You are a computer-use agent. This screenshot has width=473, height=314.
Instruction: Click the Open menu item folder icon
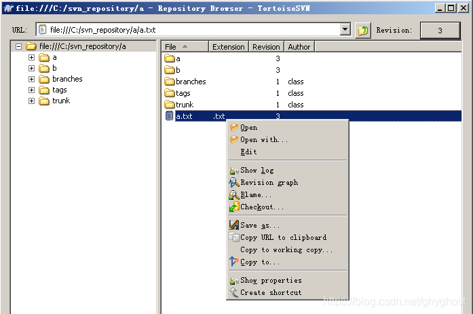234,127
